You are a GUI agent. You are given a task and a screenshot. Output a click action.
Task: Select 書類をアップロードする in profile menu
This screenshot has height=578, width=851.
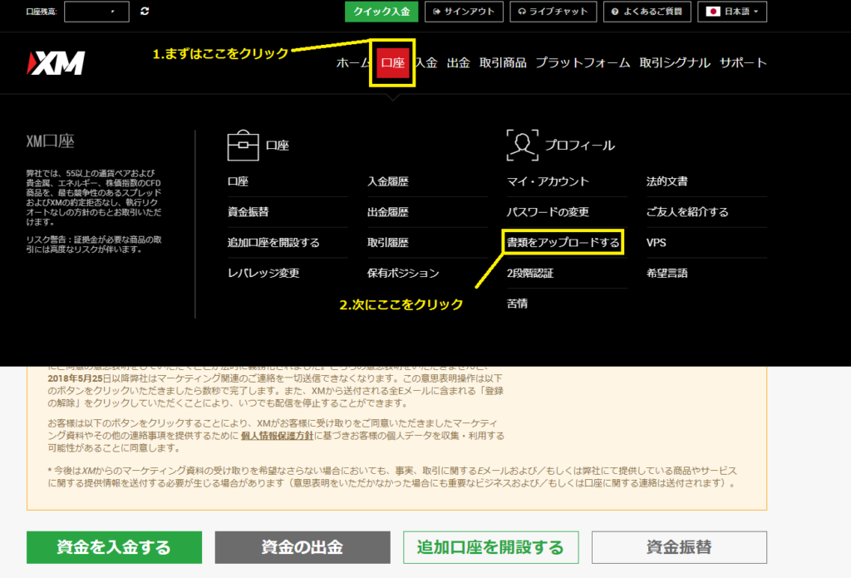coord(563,243)
